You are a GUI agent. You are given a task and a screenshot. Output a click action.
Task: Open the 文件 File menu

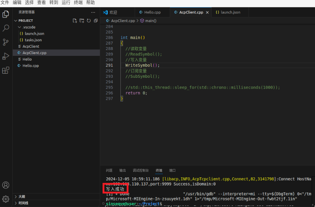5,3
